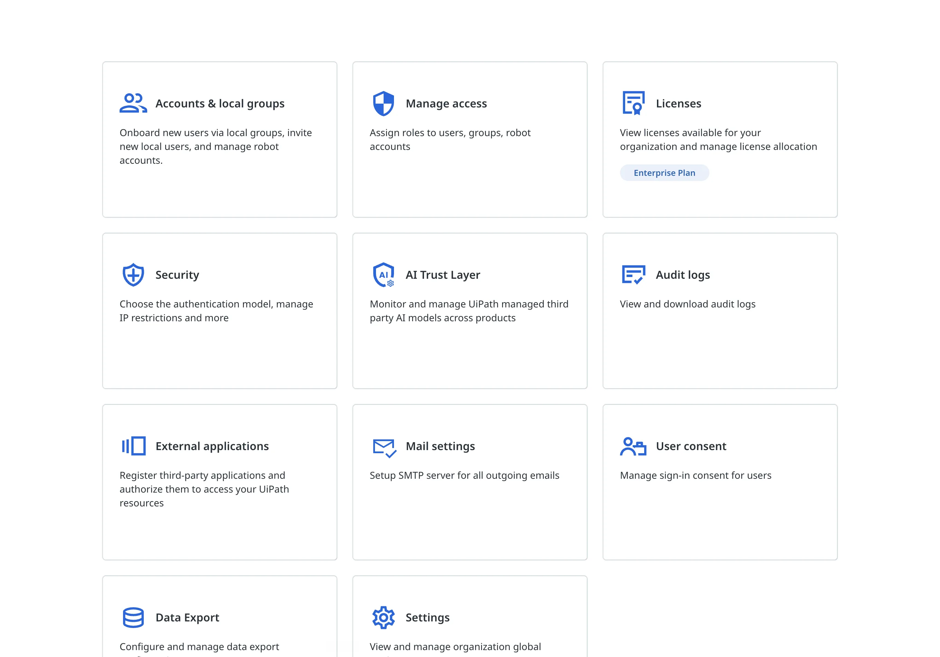Click the Audit logs checklist icon
940x657 pixels.
(x=633, y=275)
